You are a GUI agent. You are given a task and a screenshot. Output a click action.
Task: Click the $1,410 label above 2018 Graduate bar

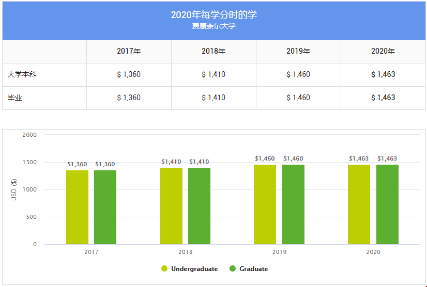click(x=199, y=162)
